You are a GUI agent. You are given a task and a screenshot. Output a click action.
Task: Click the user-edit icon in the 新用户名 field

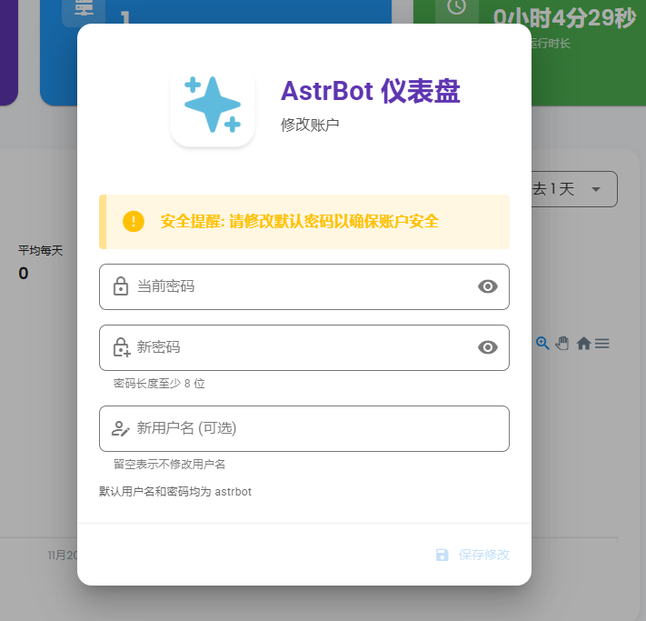(120, 428)
